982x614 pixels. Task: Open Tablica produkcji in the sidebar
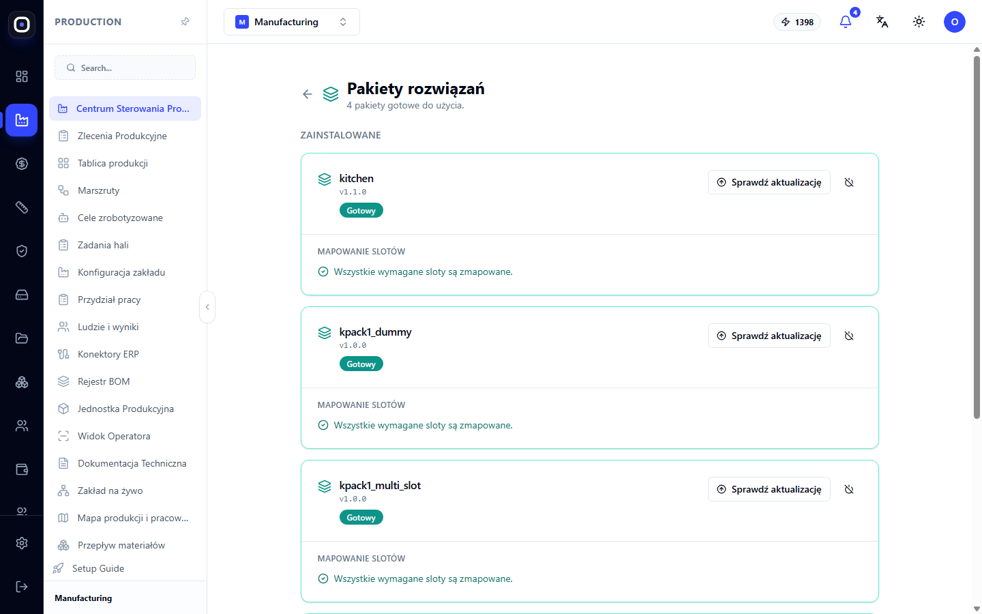coord(125,163)
